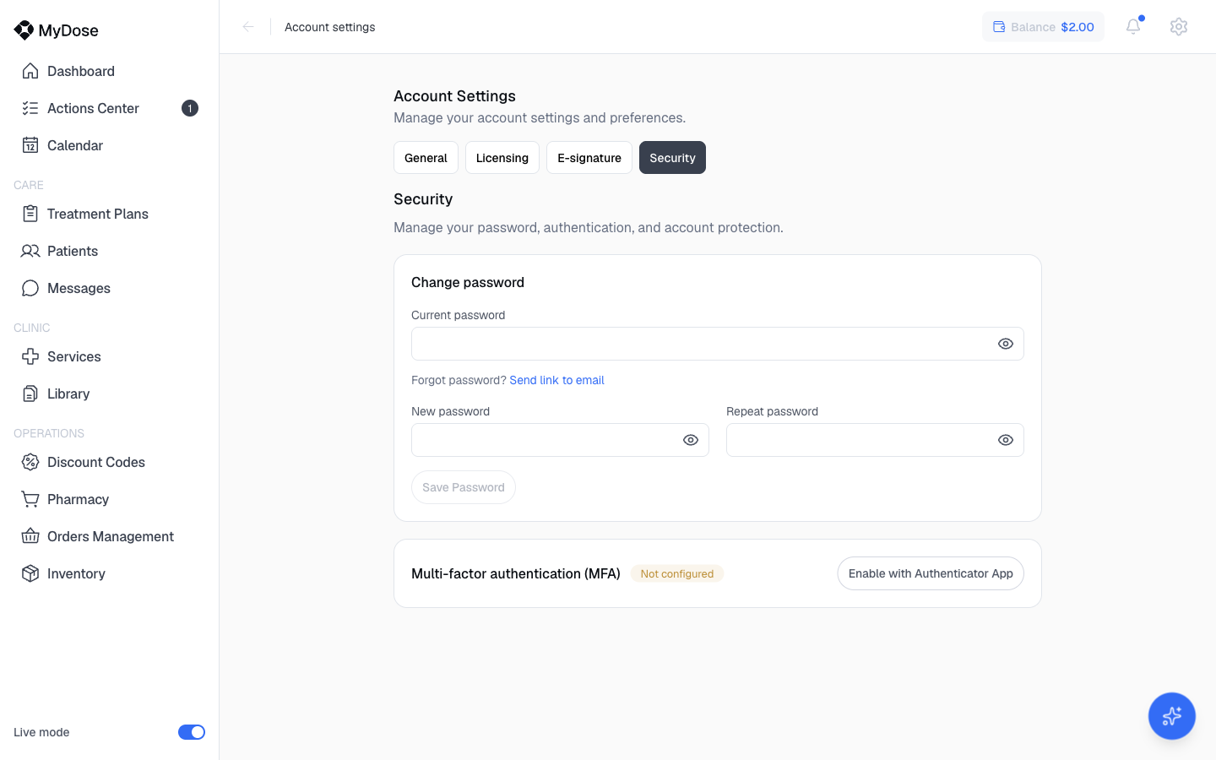
Task: Open Messages in the sidebar
Action: click(x=110, y=288)
